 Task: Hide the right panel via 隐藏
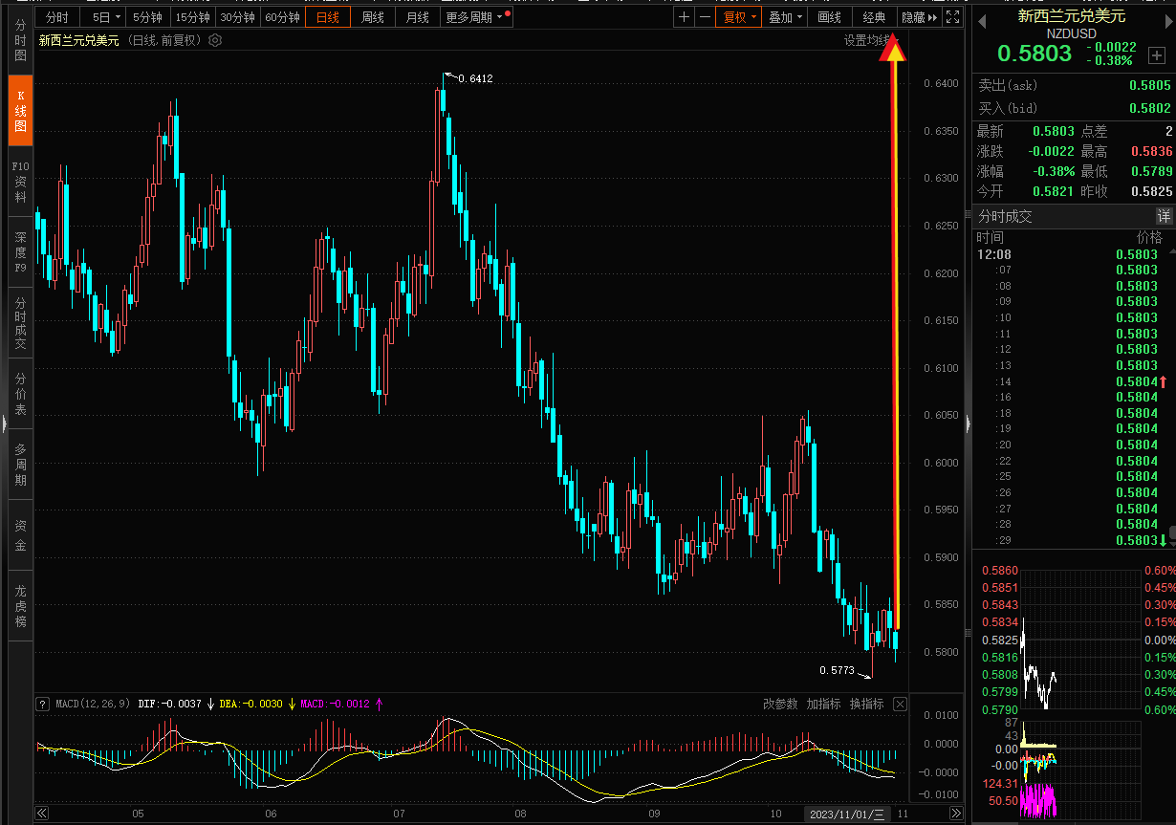[x=919, y=17]
